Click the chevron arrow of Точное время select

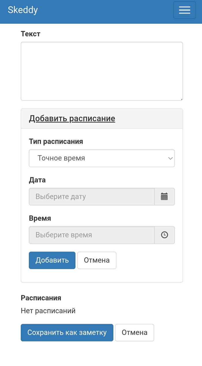point(170,158)
